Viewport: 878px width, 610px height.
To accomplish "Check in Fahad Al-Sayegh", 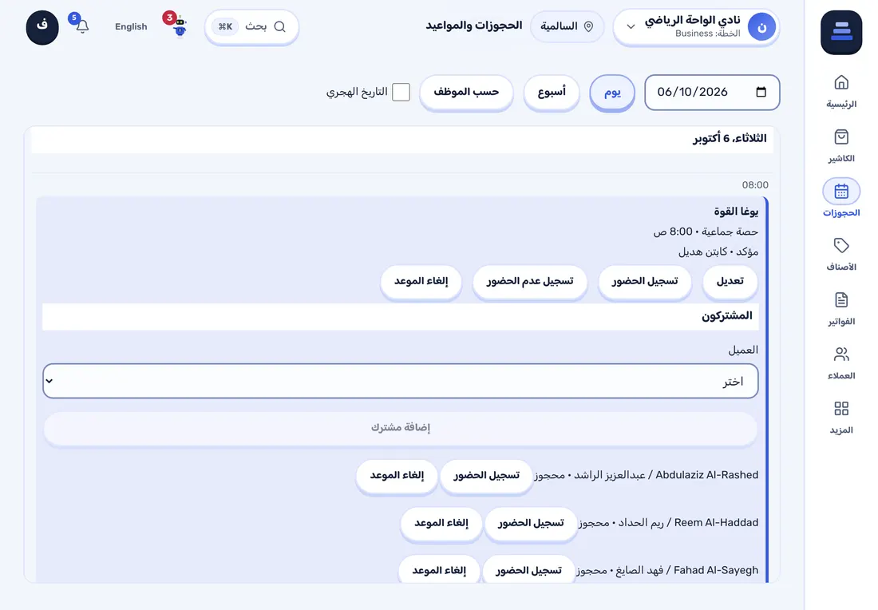I will click(x=528, y=570).
